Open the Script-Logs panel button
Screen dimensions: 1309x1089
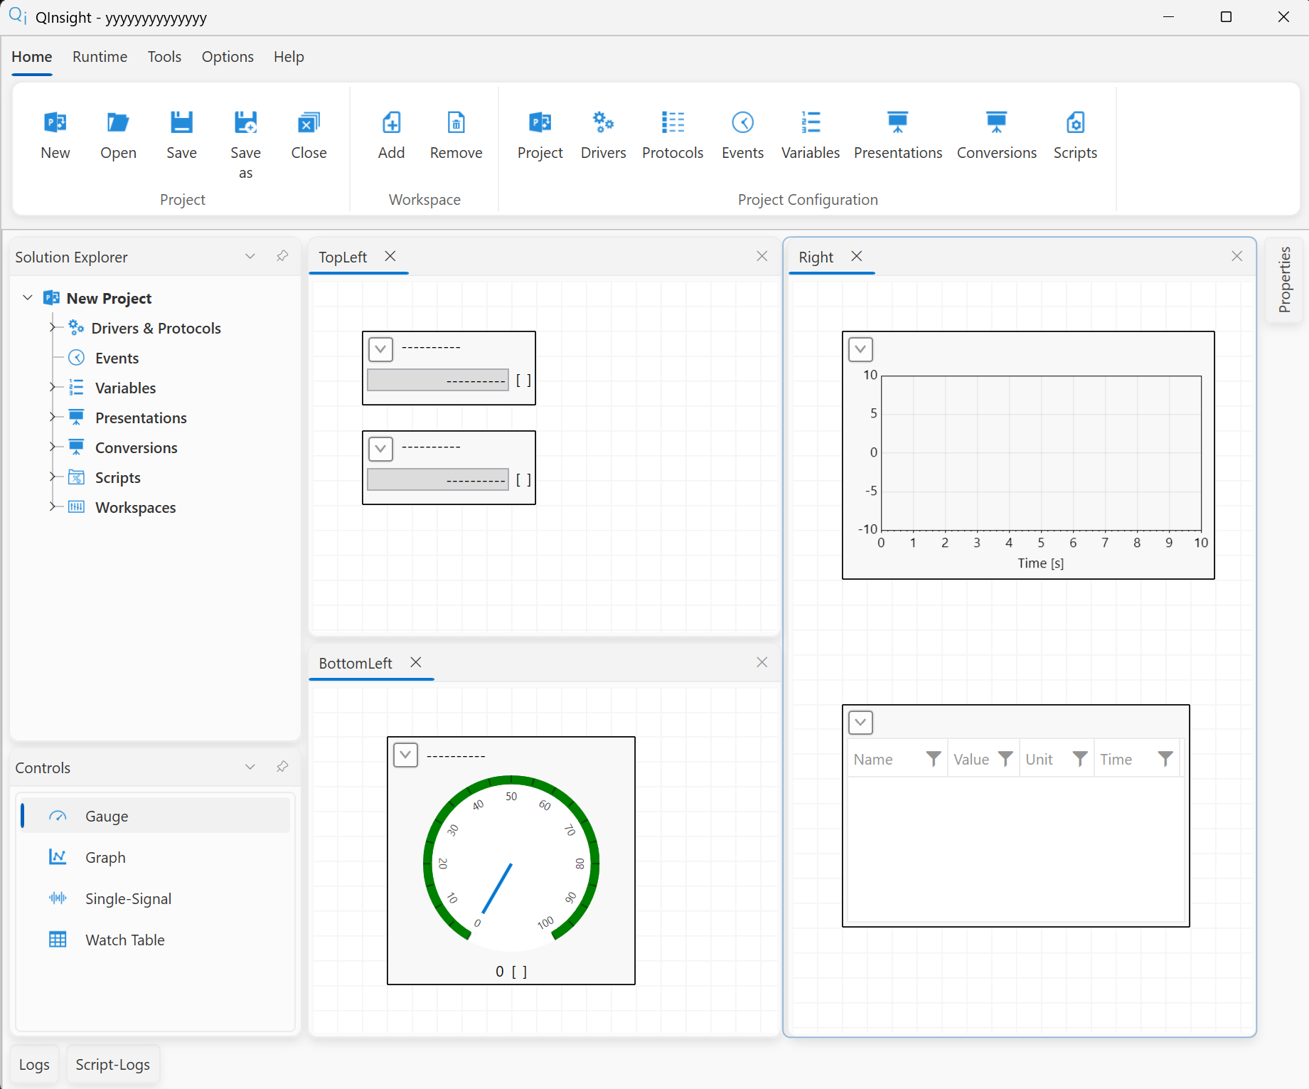112,1064
